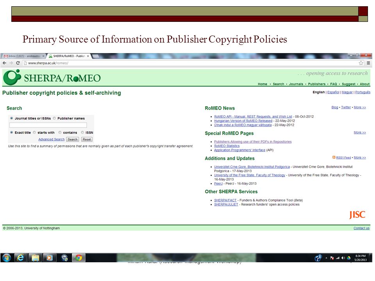Open the Suggest nav item
This screenshot has width=375, height=281.
coord(348,84)
